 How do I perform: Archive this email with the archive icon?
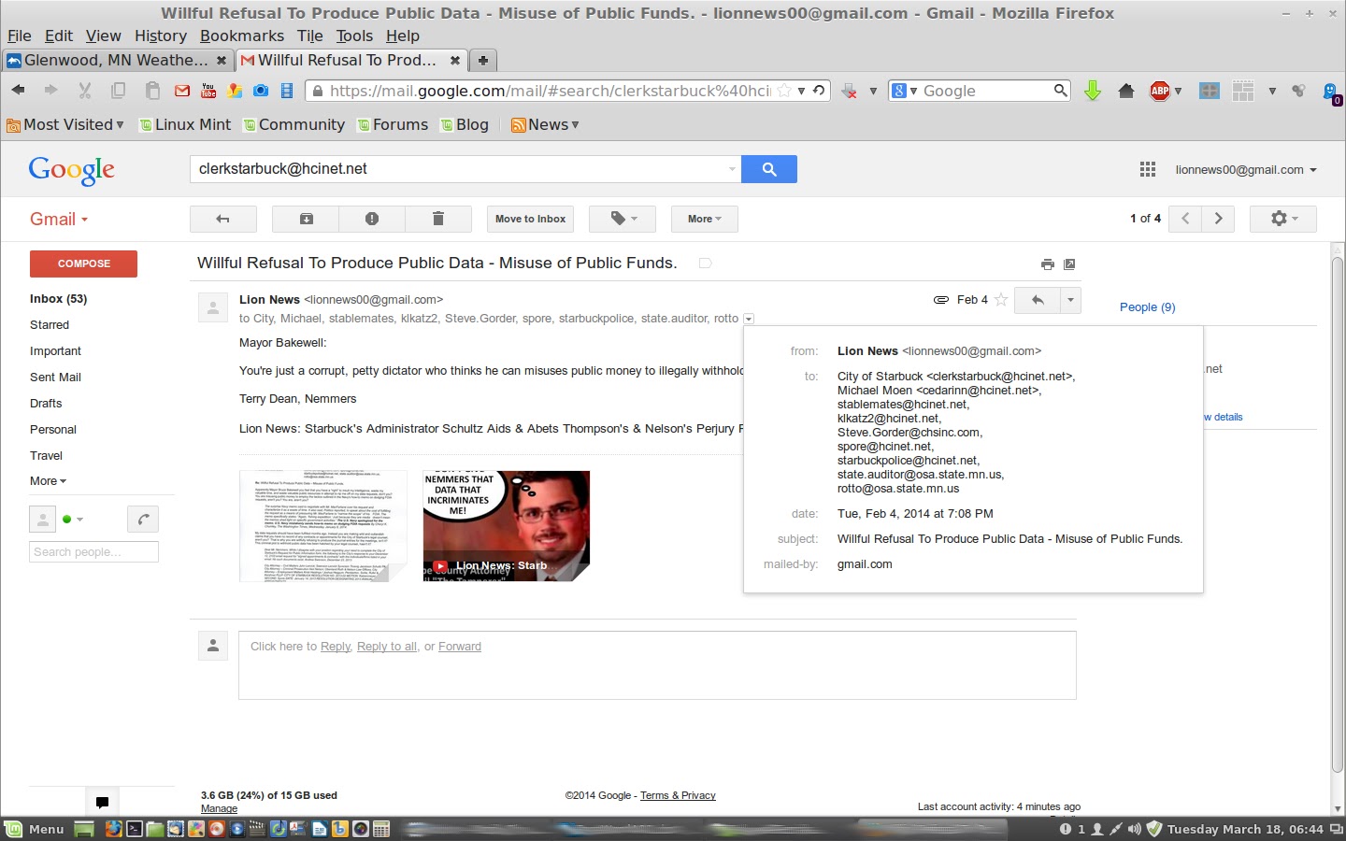pos(306,219)
